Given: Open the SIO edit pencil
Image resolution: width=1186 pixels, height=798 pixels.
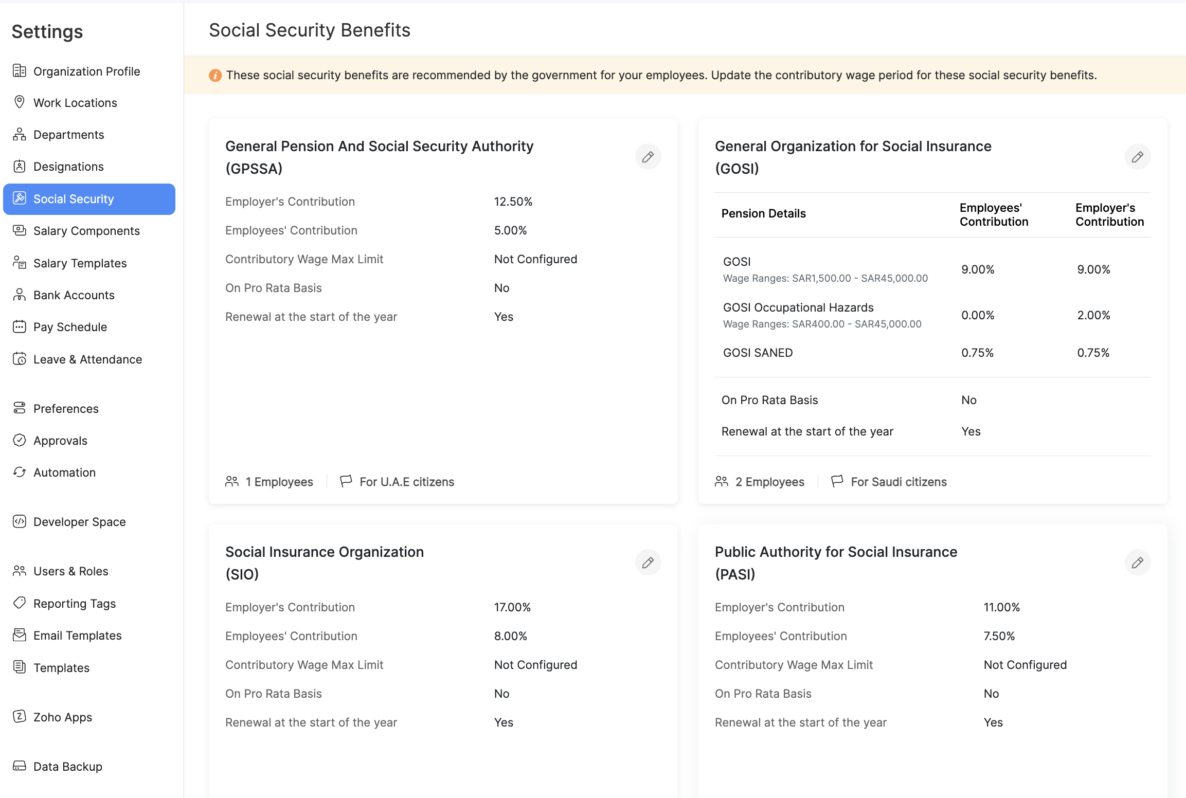Looking at the screenshot, I should 648,562.
